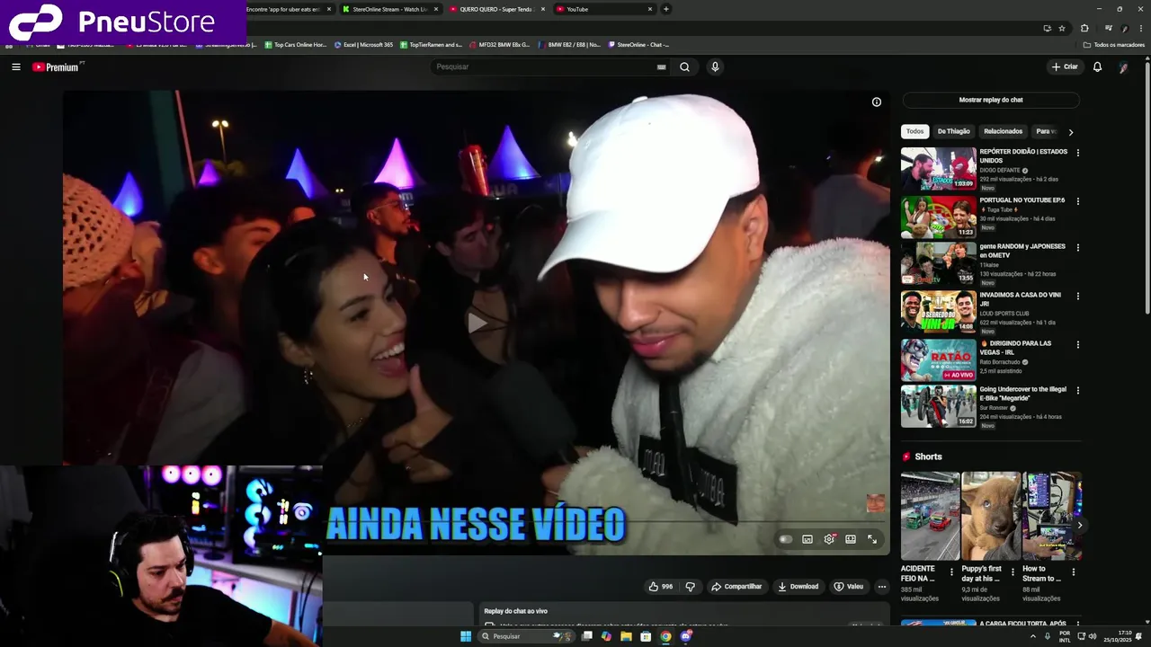Open gente RANDOM y JAPONESES thumbnail
1151x647 pixels.
tap(939, 263)
